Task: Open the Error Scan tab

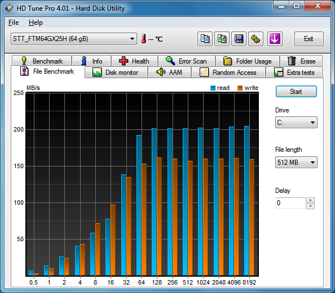Action: coord(187,61)
